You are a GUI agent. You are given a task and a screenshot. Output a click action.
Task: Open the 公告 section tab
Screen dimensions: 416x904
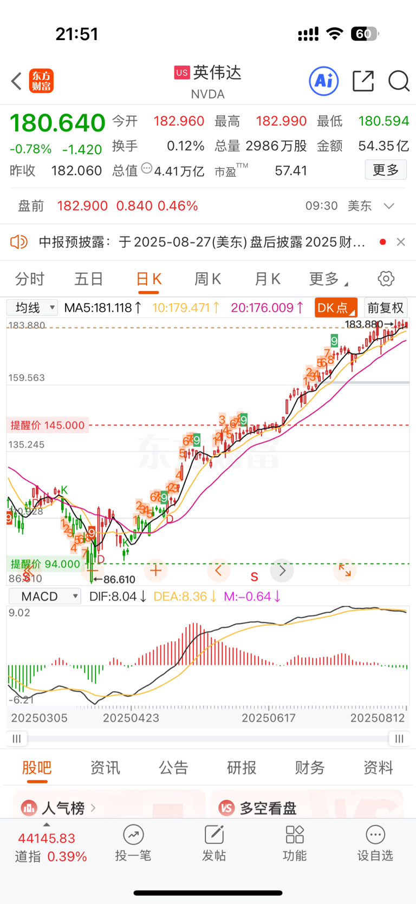(173, 768)
